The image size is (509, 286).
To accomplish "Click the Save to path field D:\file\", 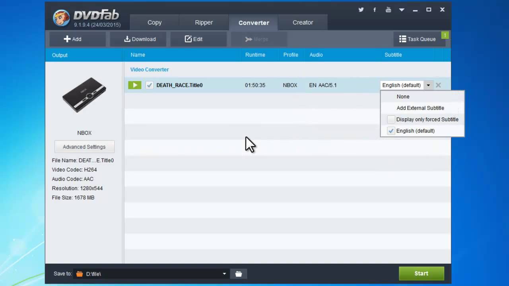I will tap(151, 274).
